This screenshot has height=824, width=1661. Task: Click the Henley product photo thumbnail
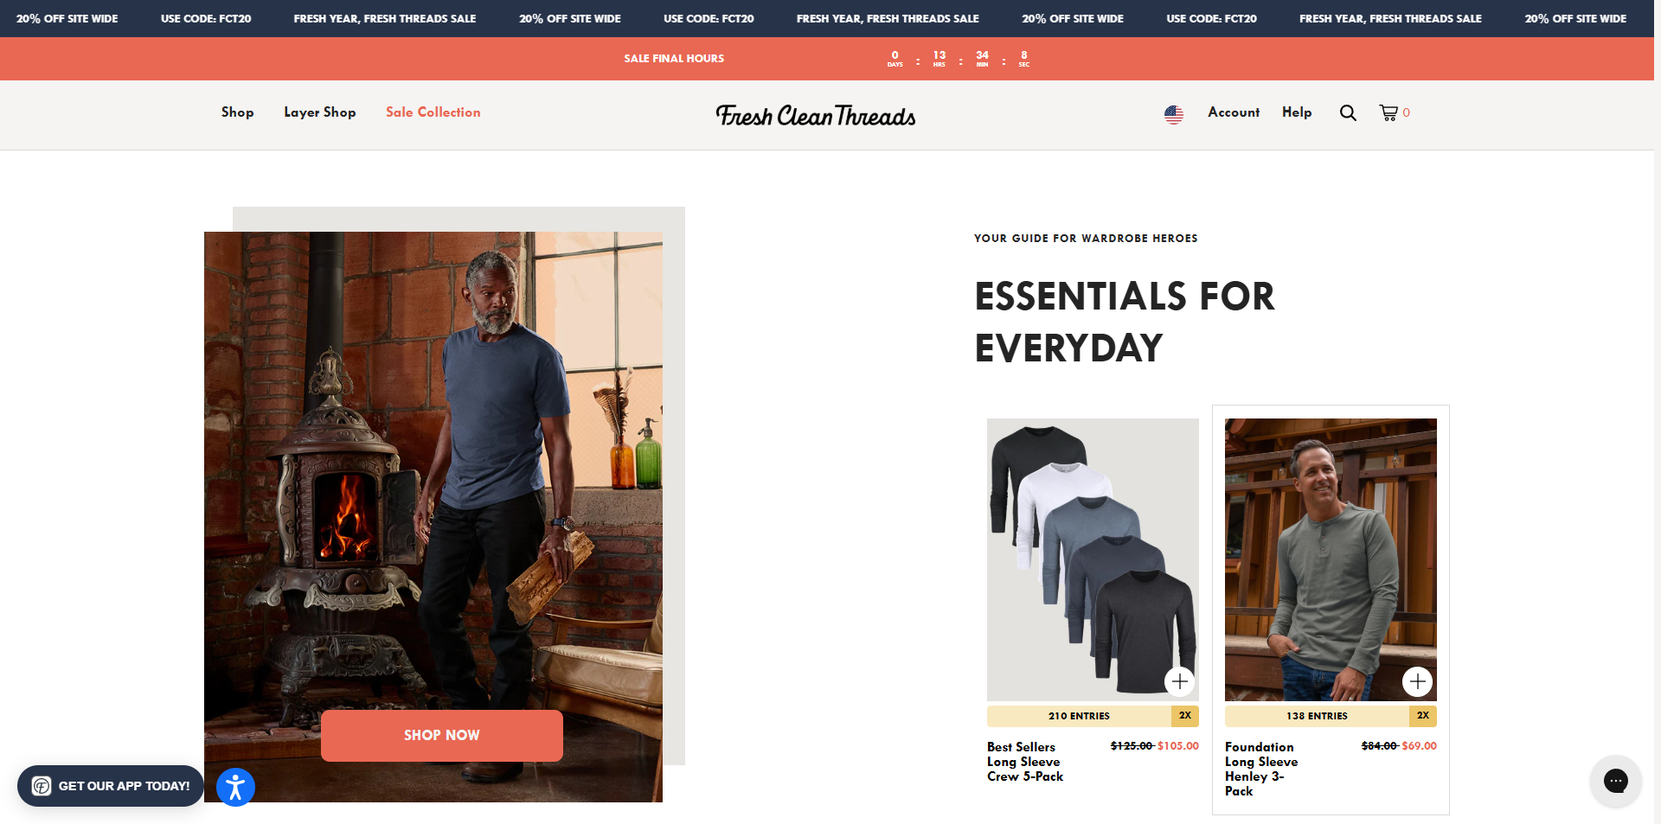[1330, 558]
